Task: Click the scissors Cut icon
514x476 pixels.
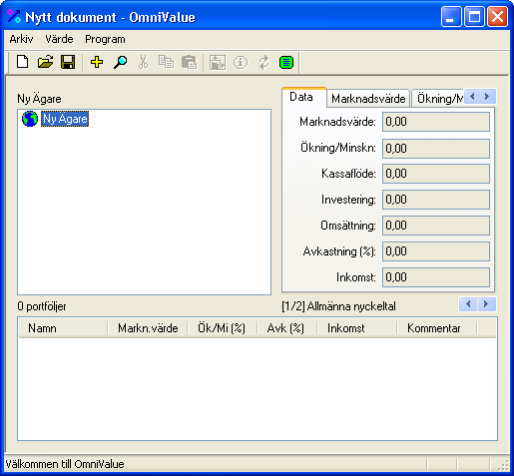Action: pyautogui.click(x=143, y=62)
